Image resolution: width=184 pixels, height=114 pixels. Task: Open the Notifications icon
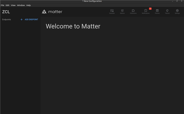[x=146, y=11]
